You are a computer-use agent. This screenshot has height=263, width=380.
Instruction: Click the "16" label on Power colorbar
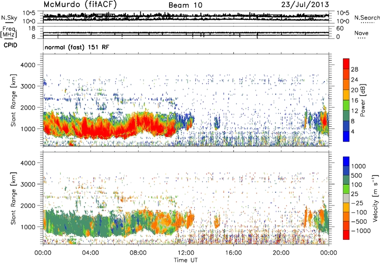(x=354, y=101)
